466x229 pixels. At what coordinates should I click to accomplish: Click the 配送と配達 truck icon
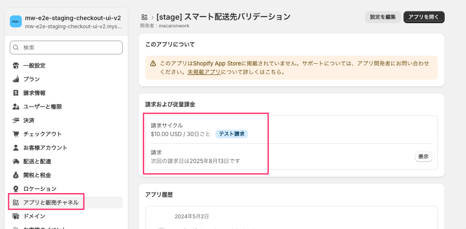[x=16, y=161]
